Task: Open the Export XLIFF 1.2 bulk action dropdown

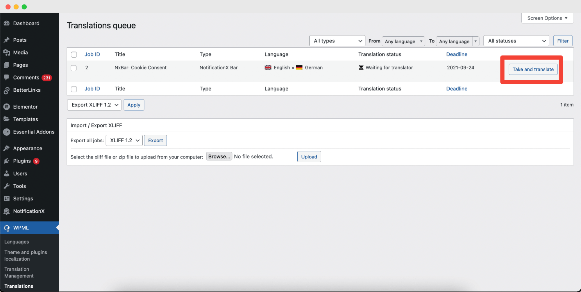Action: pos(94,105)
